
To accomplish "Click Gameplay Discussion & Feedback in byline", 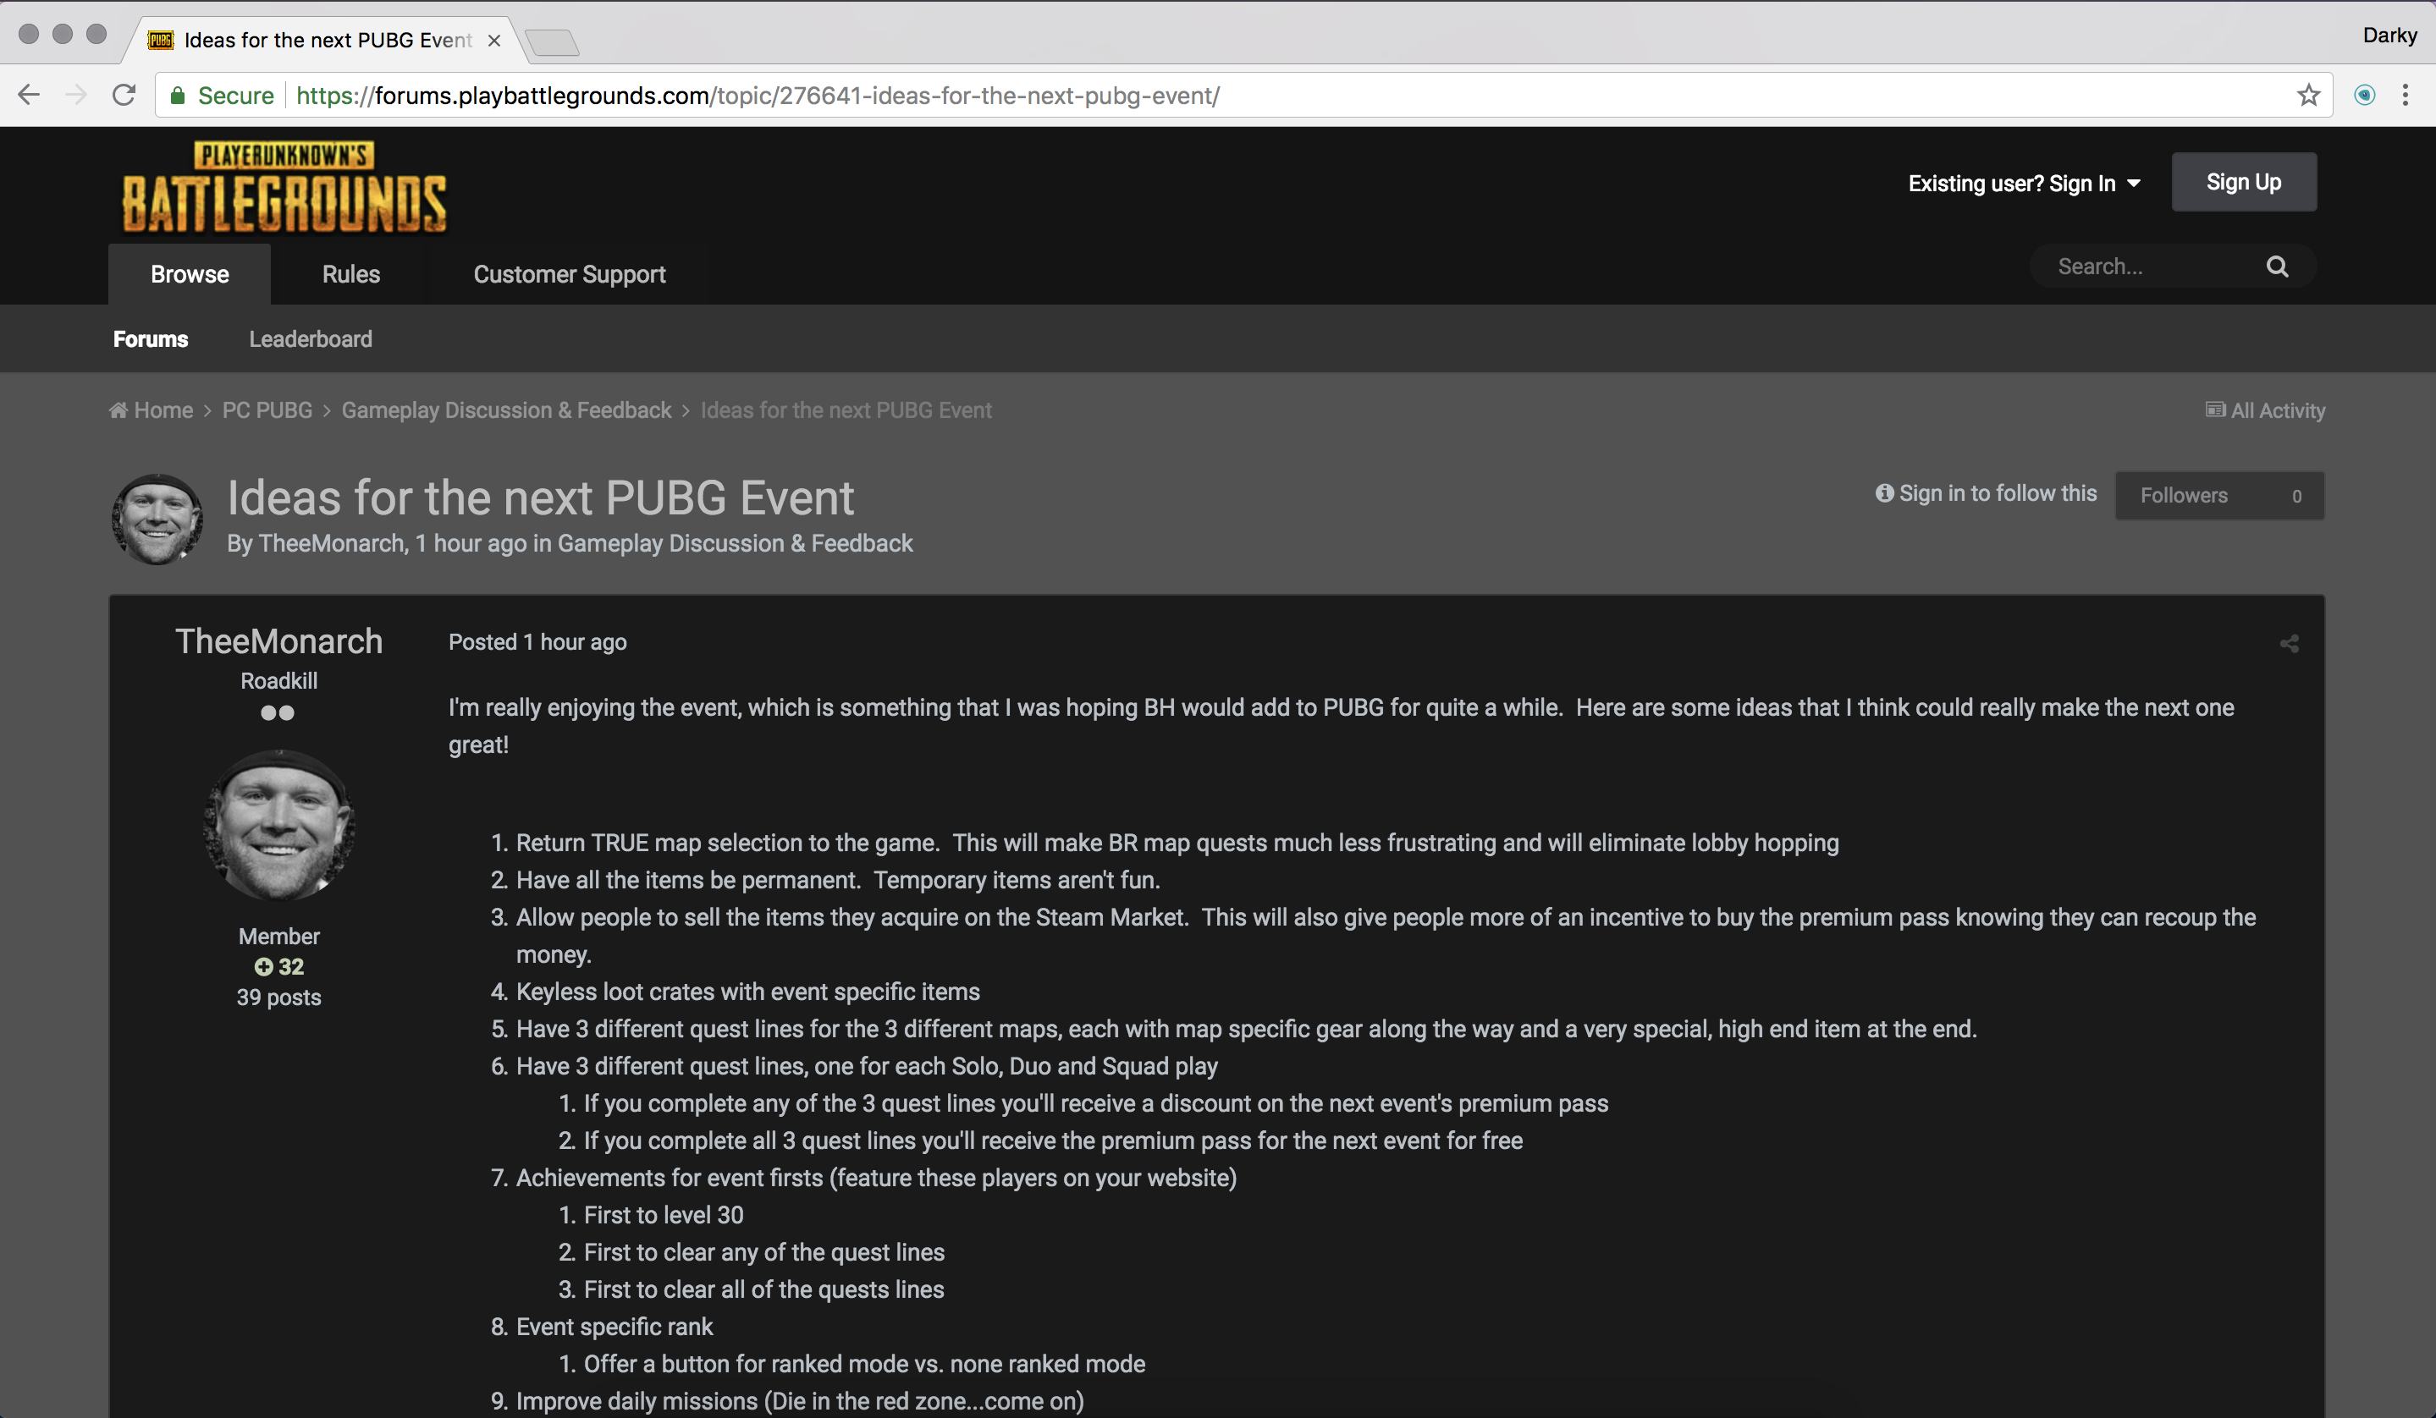I will point(735,544).
